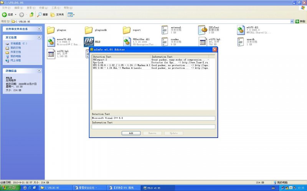Click the Internet Explorer quick launch icon
307x191 pixels.
[x=30, y=188]
